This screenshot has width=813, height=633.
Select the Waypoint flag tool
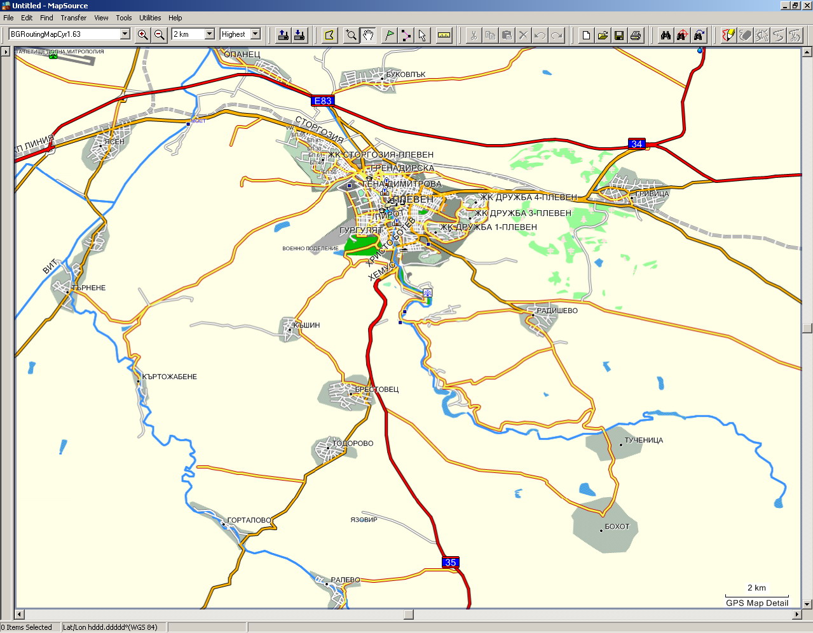coord(389,35)
